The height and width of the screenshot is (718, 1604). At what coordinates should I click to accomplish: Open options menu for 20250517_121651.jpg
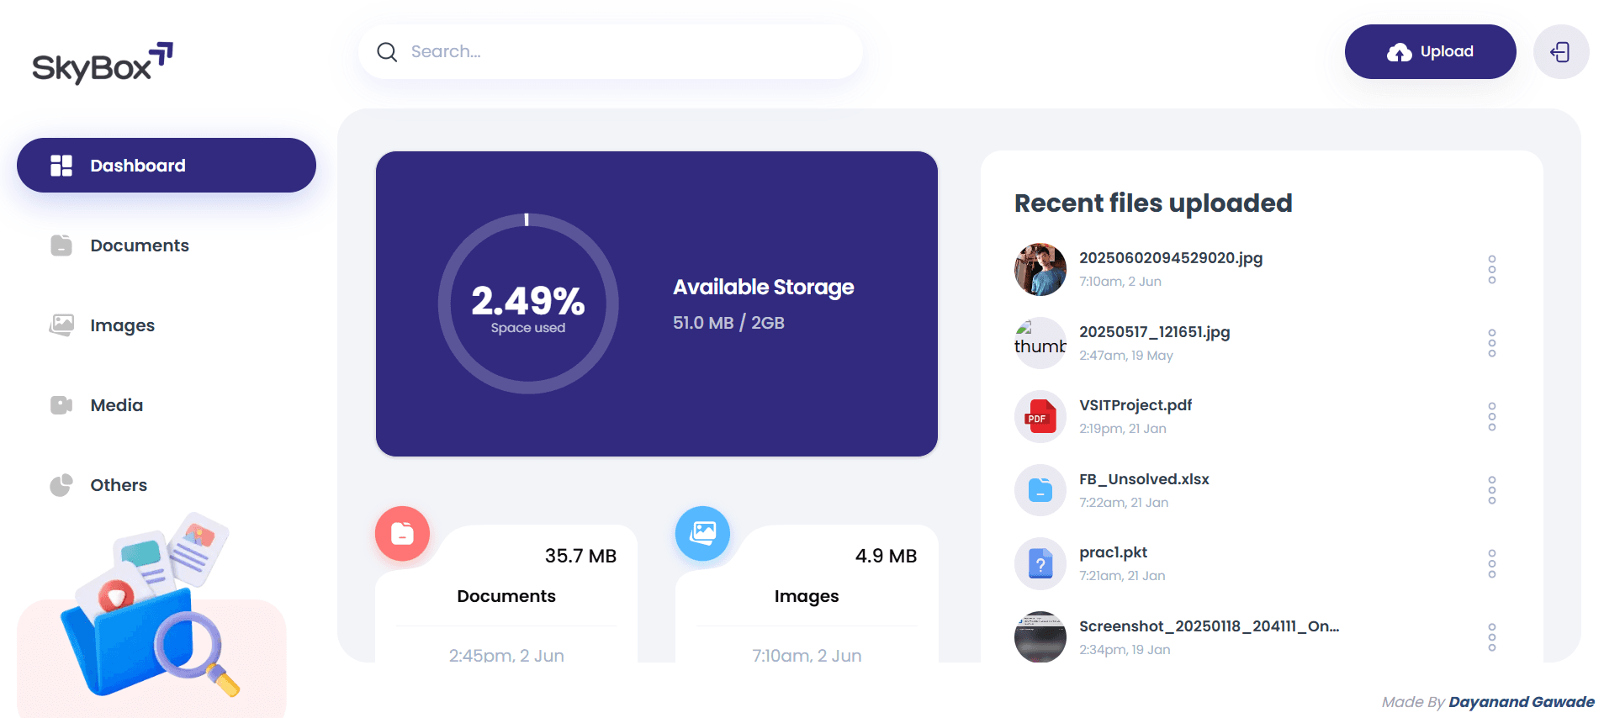(x=1492, y=343)
